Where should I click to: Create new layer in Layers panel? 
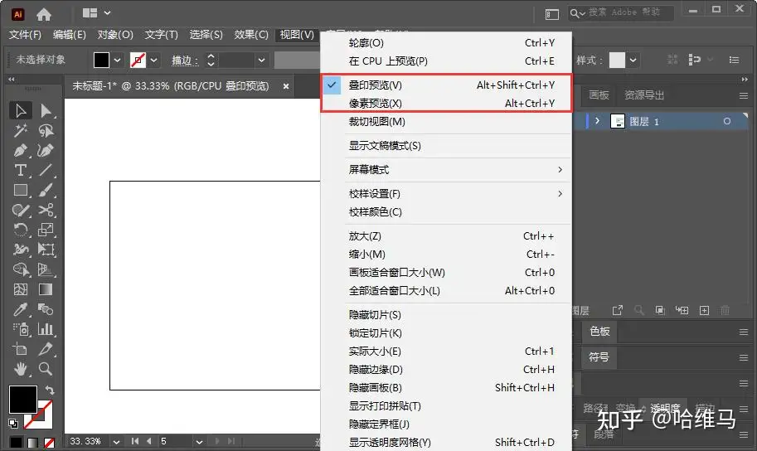705,311
